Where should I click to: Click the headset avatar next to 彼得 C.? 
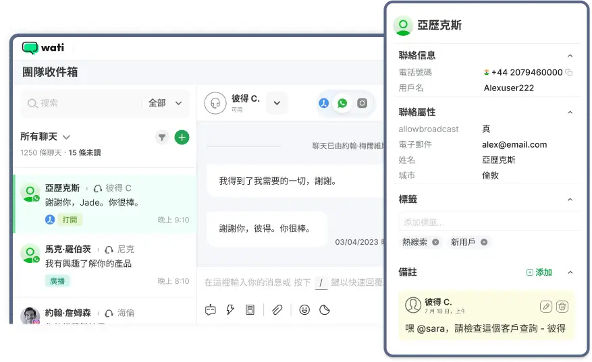point(215,103)
